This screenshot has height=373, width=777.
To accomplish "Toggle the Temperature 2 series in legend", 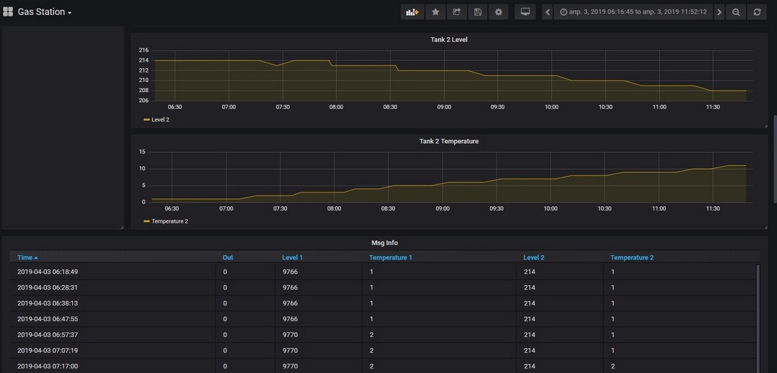I will [x=170, y=221].
